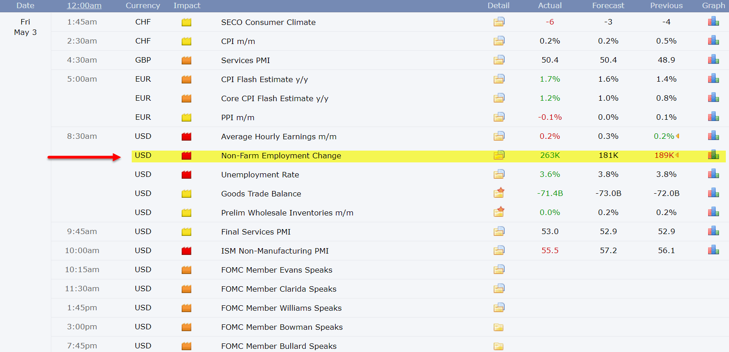Viewport: 729px width, 352px height.
Task: Open detail folder for Core CPI Flash Estimate
Action: click(x=499, y=98)
